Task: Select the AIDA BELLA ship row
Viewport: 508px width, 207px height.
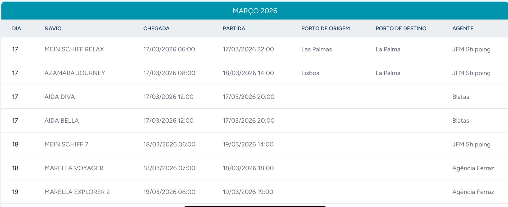Action: [255, 121]
